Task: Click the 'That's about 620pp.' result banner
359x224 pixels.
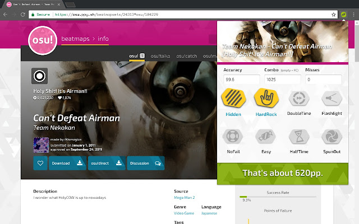Action: click(x=283, y=174)
